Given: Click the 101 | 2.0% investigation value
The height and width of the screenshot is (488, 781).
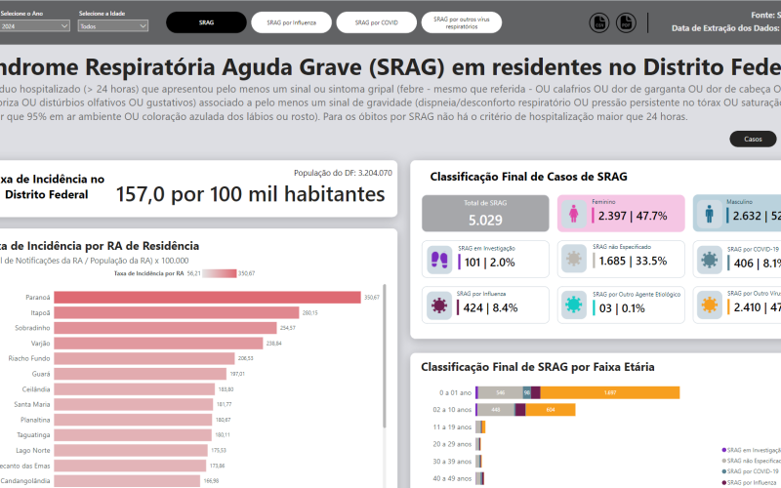Looking at the screenshot, I should click(490, 263).
